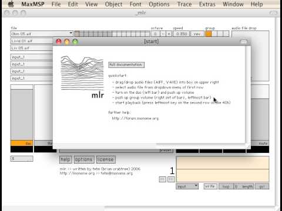Close the [start] window with red button
The width and height of the screenshot is (282, 211).
59,42
